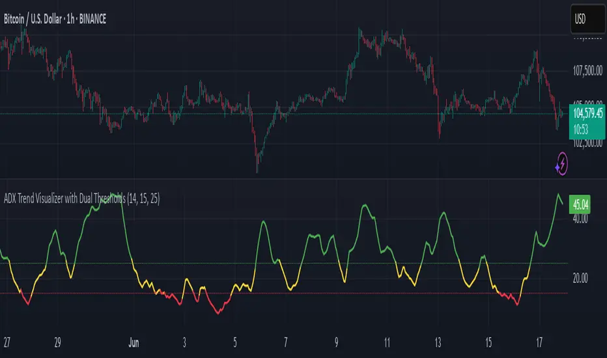Screen dimensions: 607x358
Task: Click the 17 date on the time axis
Action: point(540,342)
